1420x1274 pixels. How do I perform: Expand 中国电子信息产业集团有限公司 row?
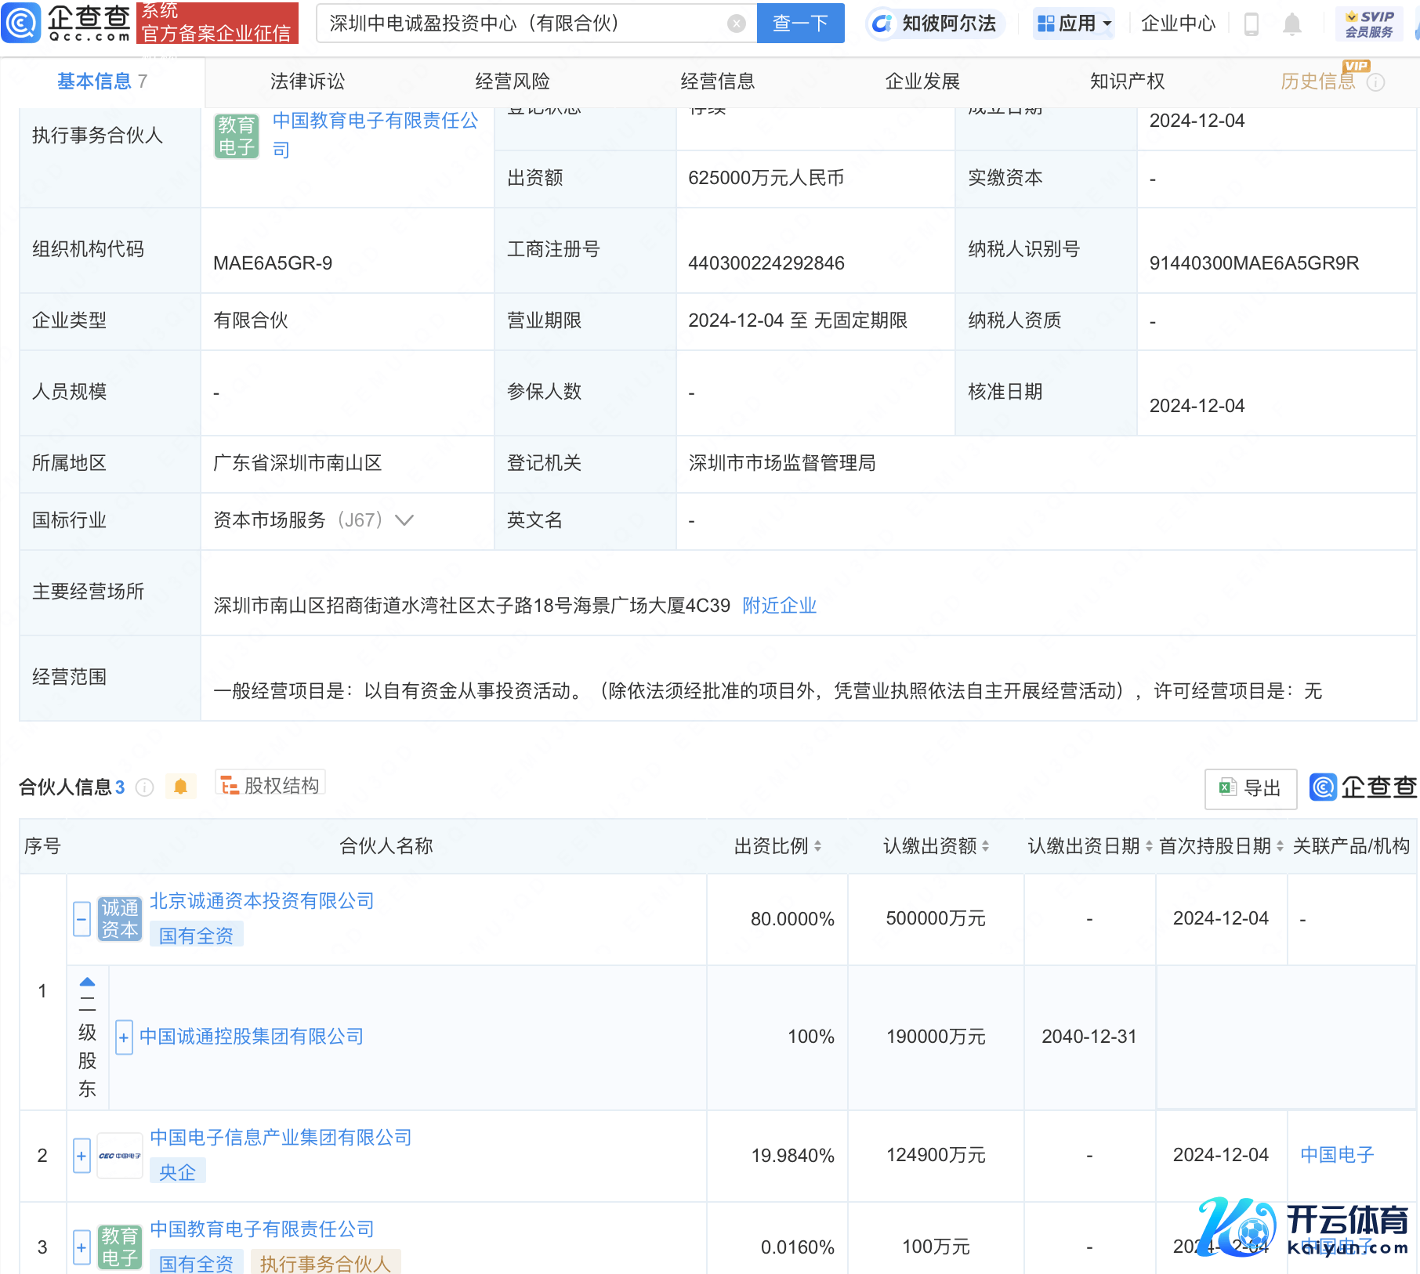[x=82, y=1156]
